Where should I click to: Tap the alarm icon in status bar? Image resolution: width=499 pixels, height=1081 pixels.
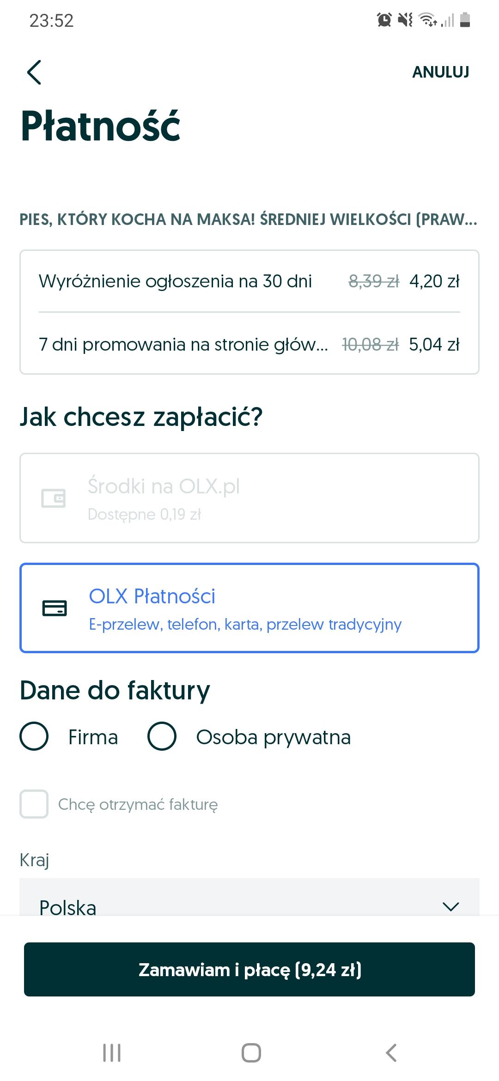coord(384,20)
